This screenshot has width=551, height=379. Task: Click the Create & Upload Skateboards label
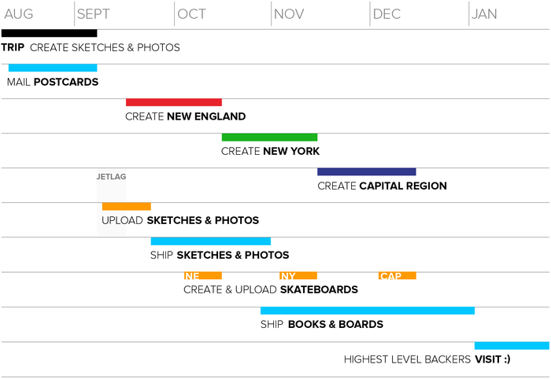(x=271, y=289)
